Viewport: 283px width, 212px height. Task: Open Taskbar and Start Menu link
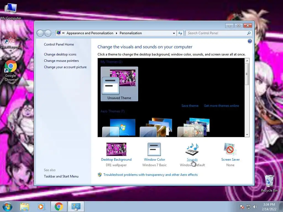[61, 176]
